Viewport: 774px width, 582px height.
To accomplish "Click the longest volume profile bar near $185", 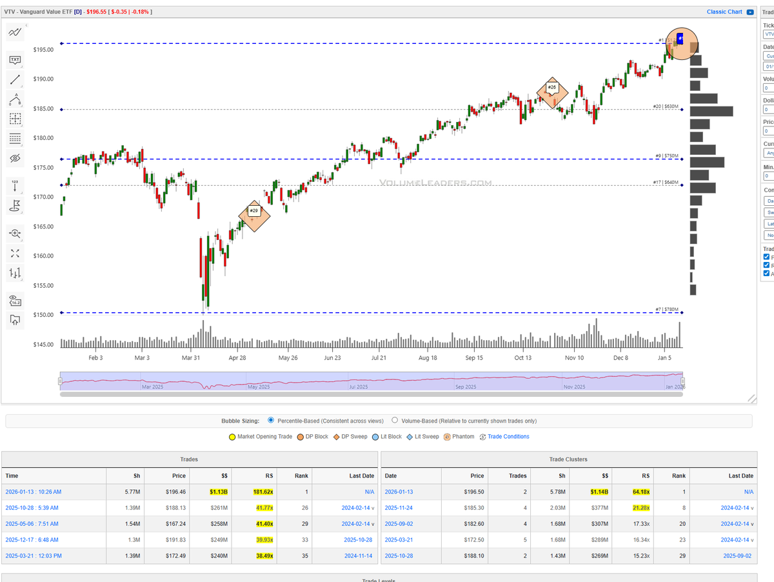I will tap(711, 111).
